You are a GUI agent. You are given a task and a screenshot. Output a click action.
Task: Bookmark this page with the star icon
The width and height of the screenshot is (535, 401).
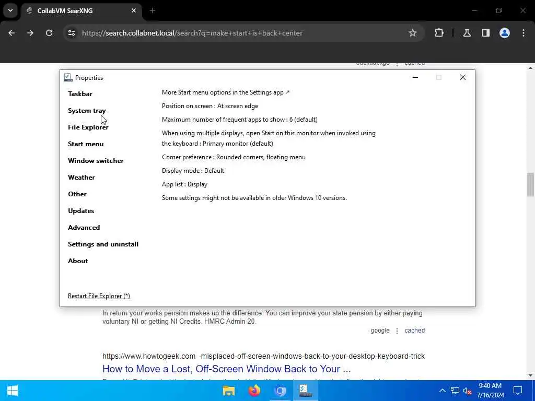coord(413,33)
